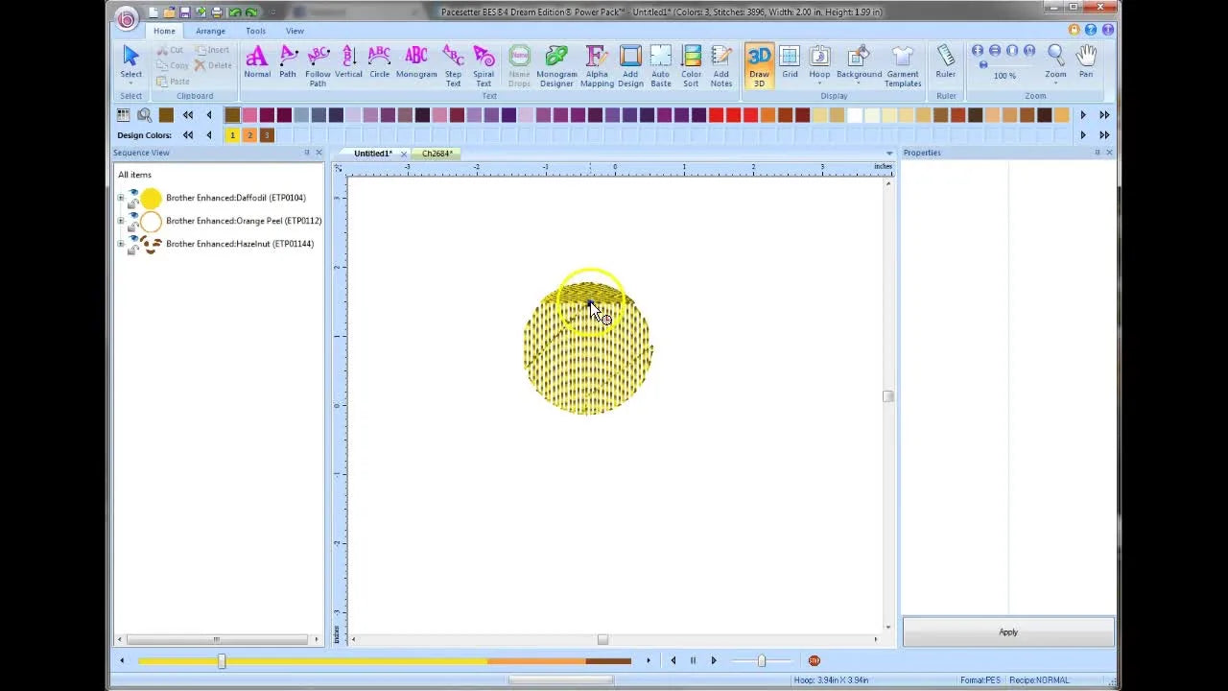The width and height of the screenshot is (1228, 691).
Task: Click the Save icon in quick access toolbar
Action: click(185, 12)
